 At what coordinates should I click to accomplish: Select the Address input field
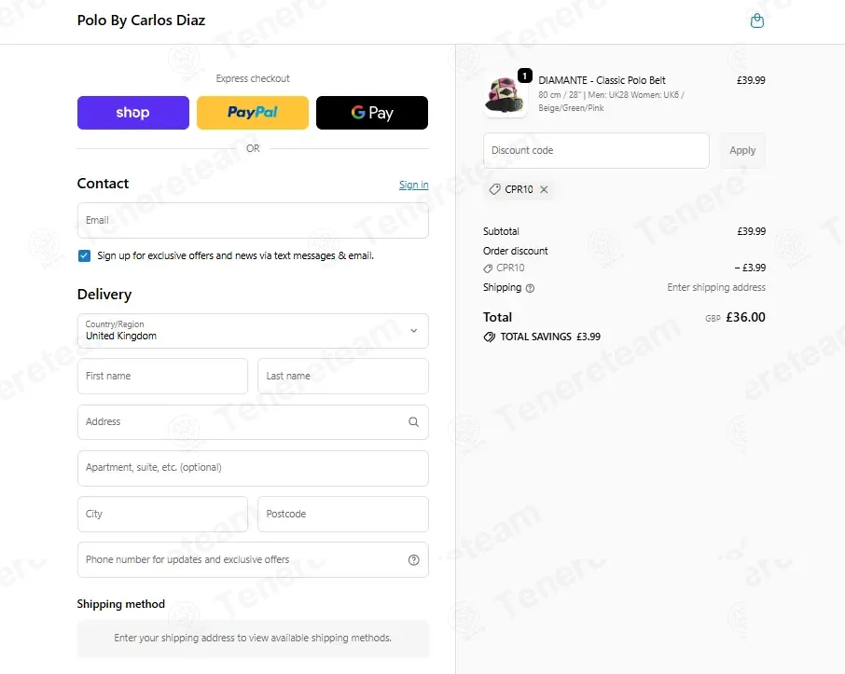coord(253,422)
